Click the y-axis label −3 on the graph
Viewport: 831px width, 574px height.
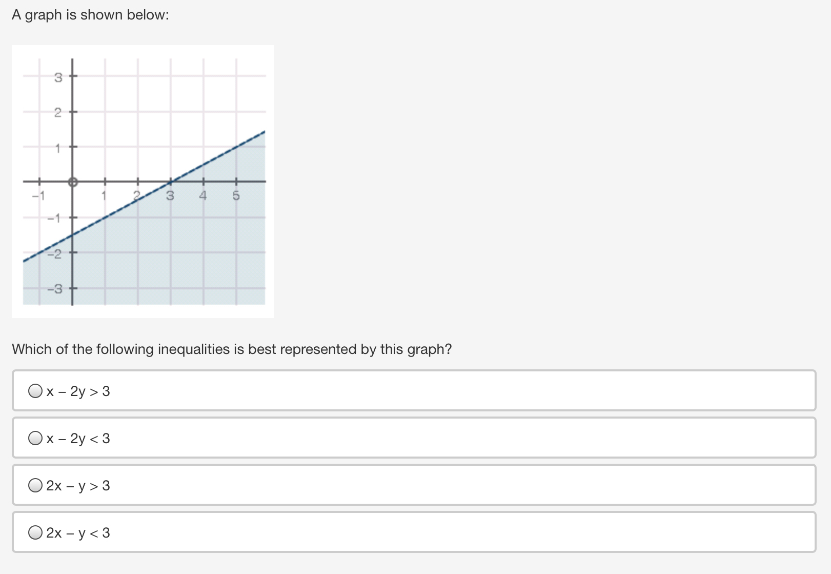(x=55, y=289)
